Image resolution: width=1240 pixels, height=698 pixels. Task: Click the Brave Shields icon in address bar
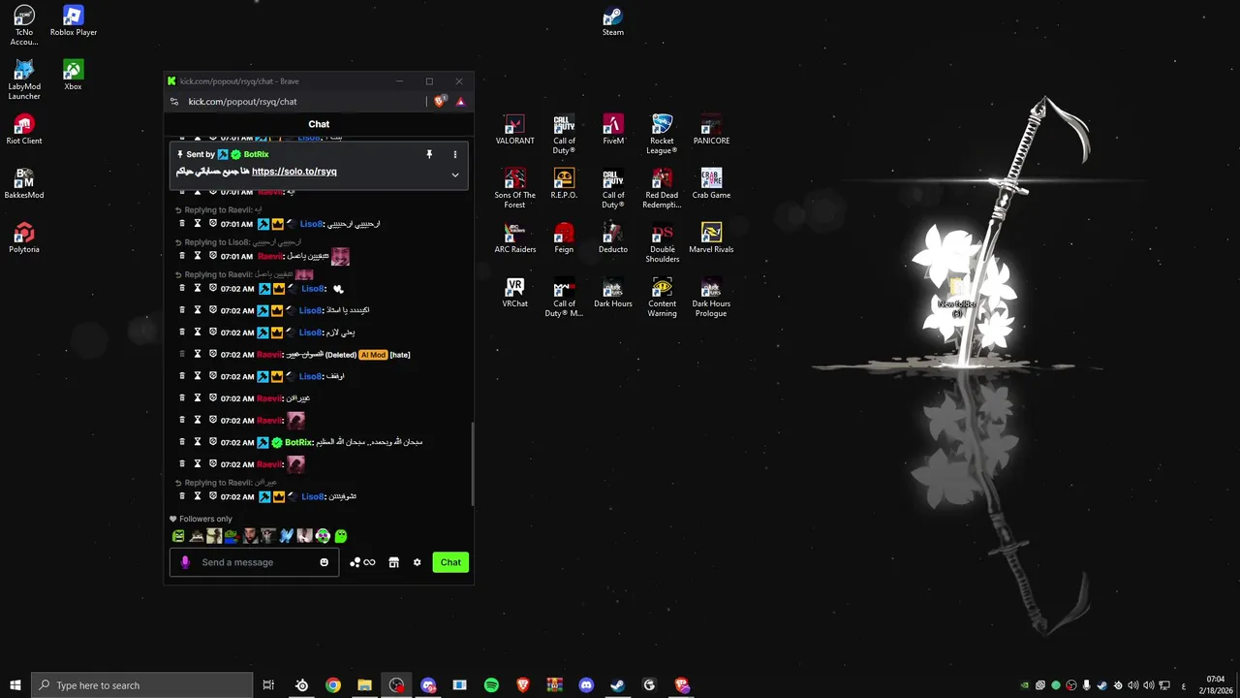click(x=440, y=101)
